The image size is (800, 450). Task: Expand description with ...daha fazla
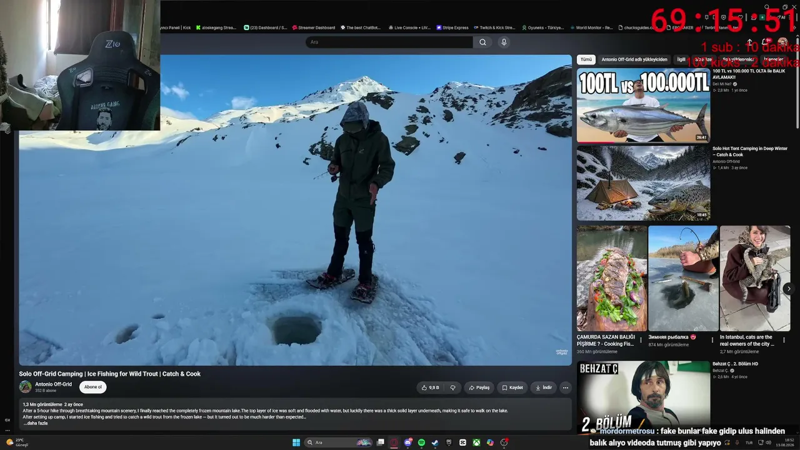36,423
